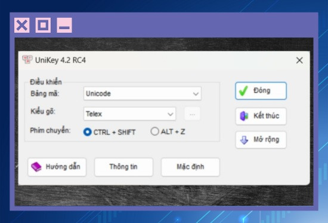Open the Bảng mã Unicode dropdown
The width and height of the screenshot is (328, 223).
click(x=143, y=94)
